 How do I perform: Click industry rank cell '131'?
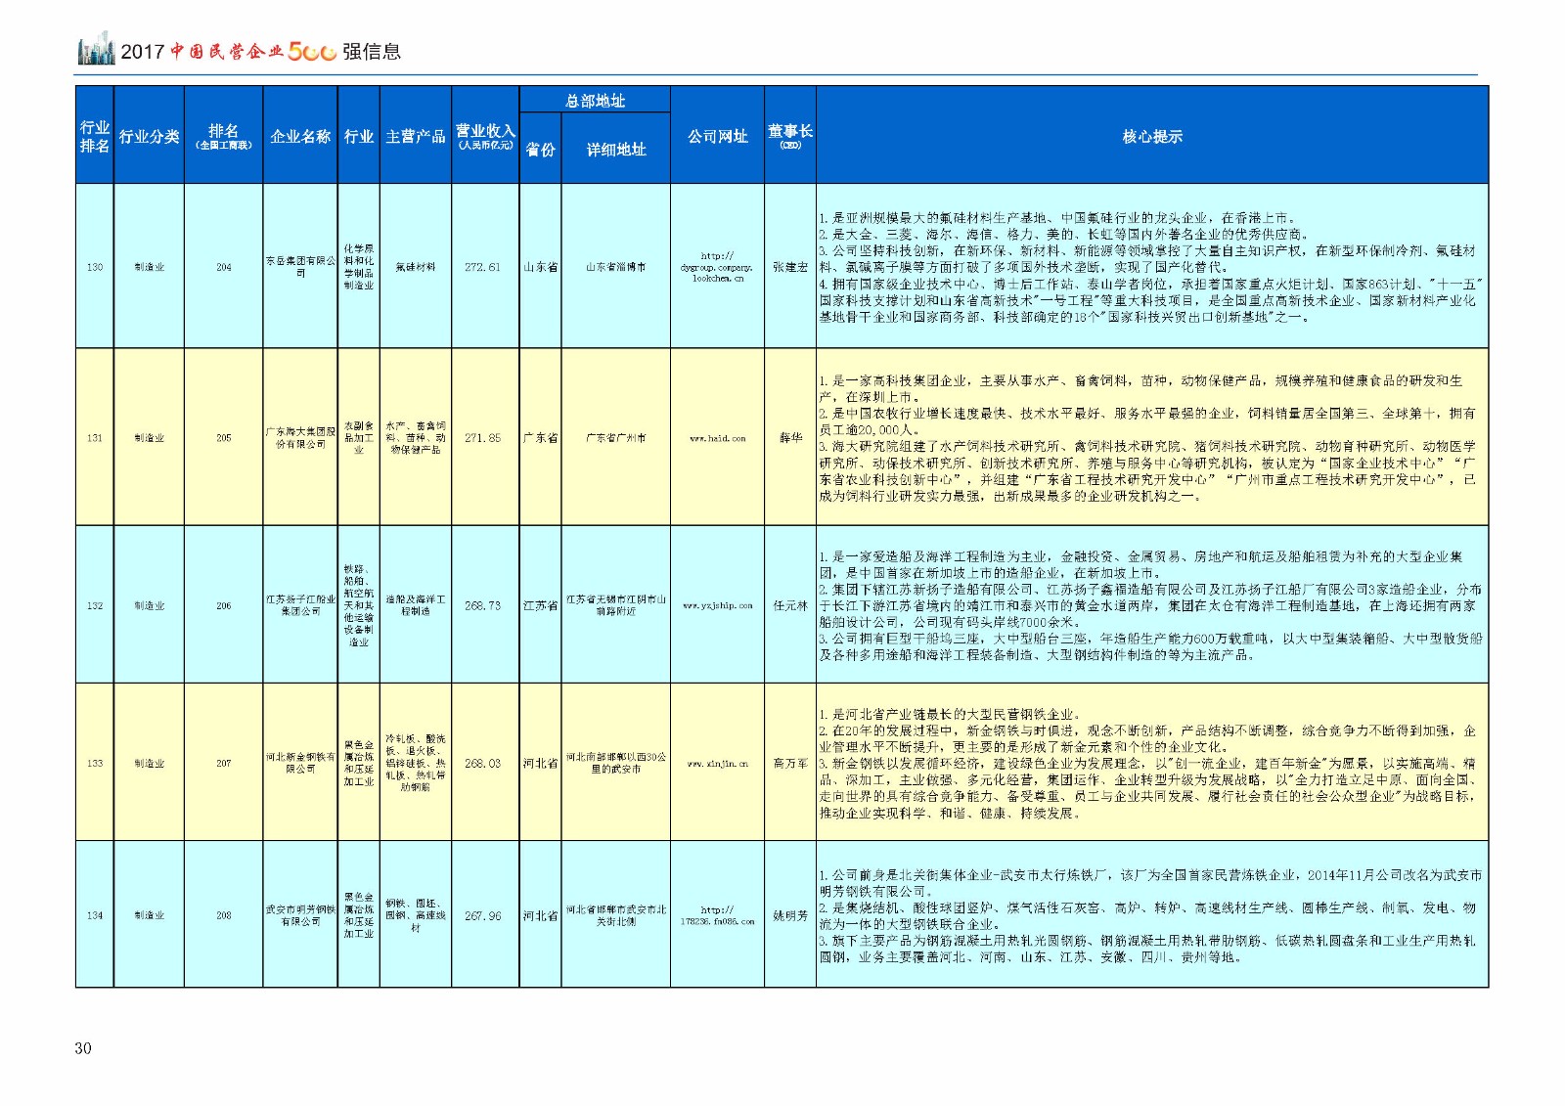95,438
